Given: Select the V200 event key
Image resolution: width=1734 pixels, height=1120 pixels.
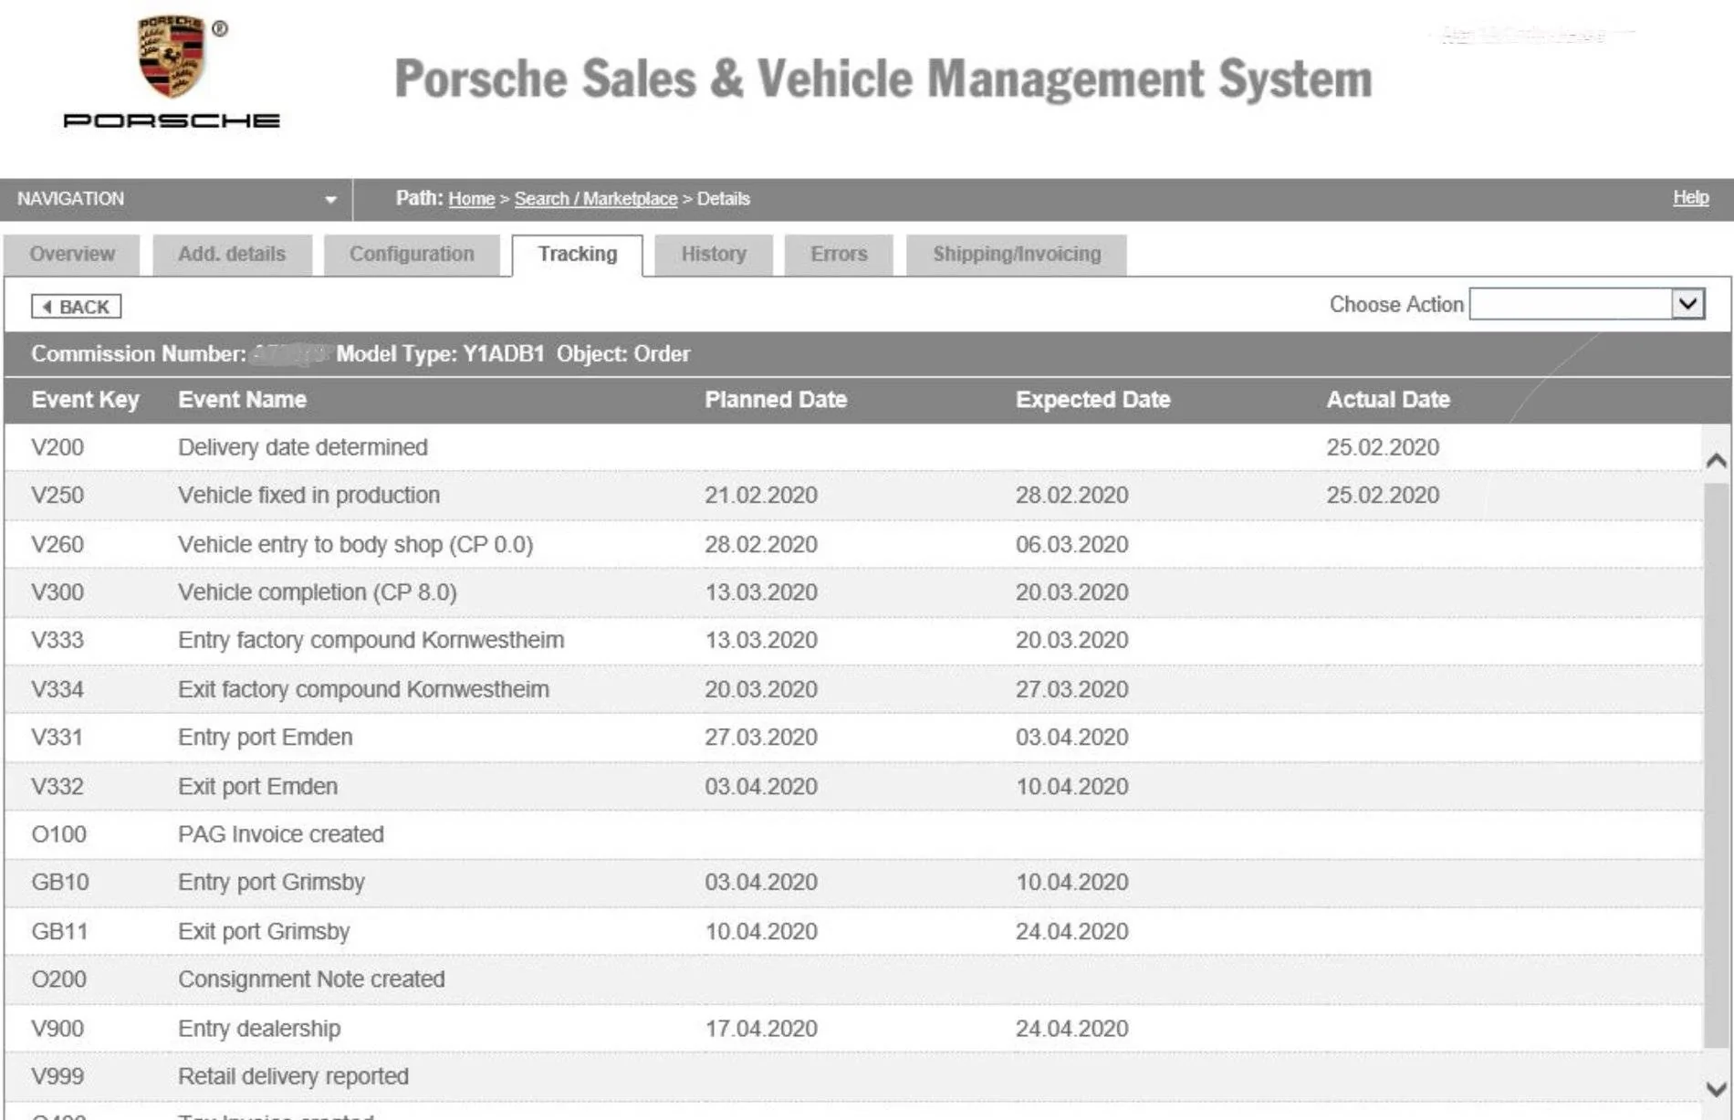Looking at the screenshot, I should (57, 447).
